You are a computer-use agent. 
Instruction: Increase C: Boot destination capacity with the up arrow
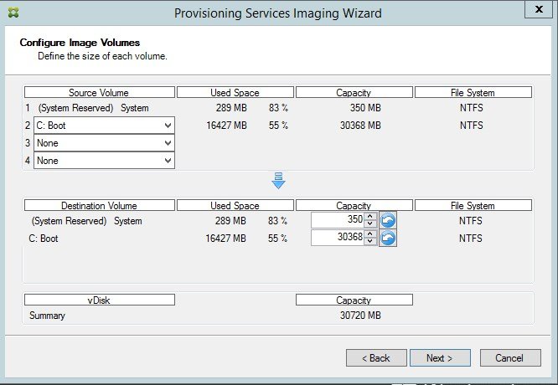coord(371,234)
